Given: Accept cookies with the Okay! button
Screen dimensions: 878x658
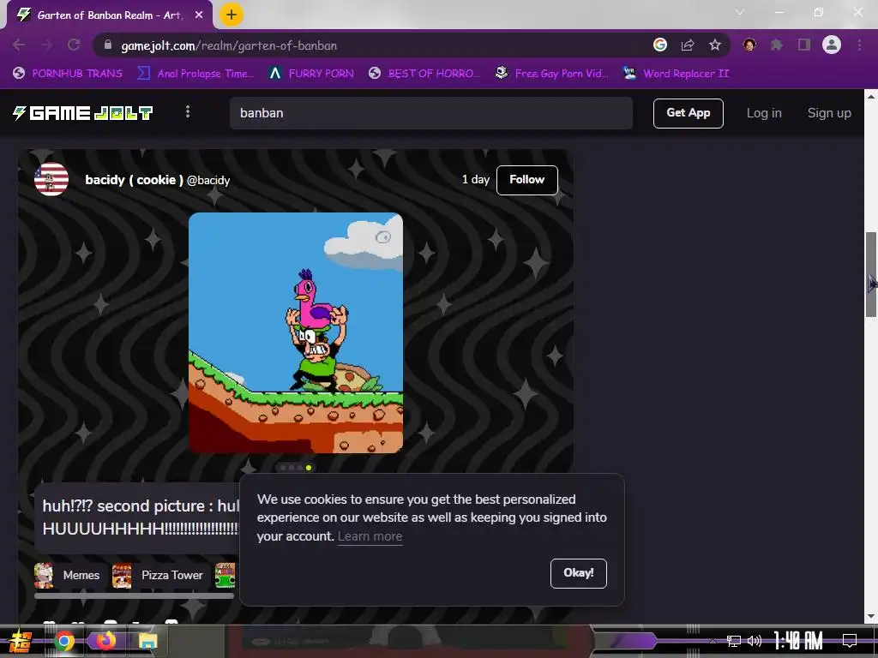Looking at the screenshot, I should (x=579, y=573).
